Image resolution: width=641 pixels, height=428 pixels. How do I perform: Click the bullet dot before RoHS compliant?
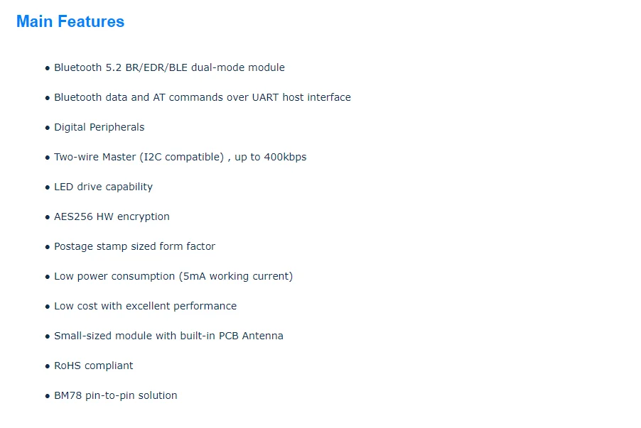[48, 367]
